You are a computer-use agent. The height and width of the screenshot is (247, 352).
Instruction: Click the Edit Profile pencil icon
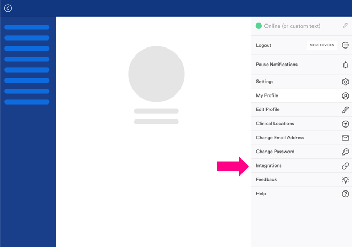[345, 110]
